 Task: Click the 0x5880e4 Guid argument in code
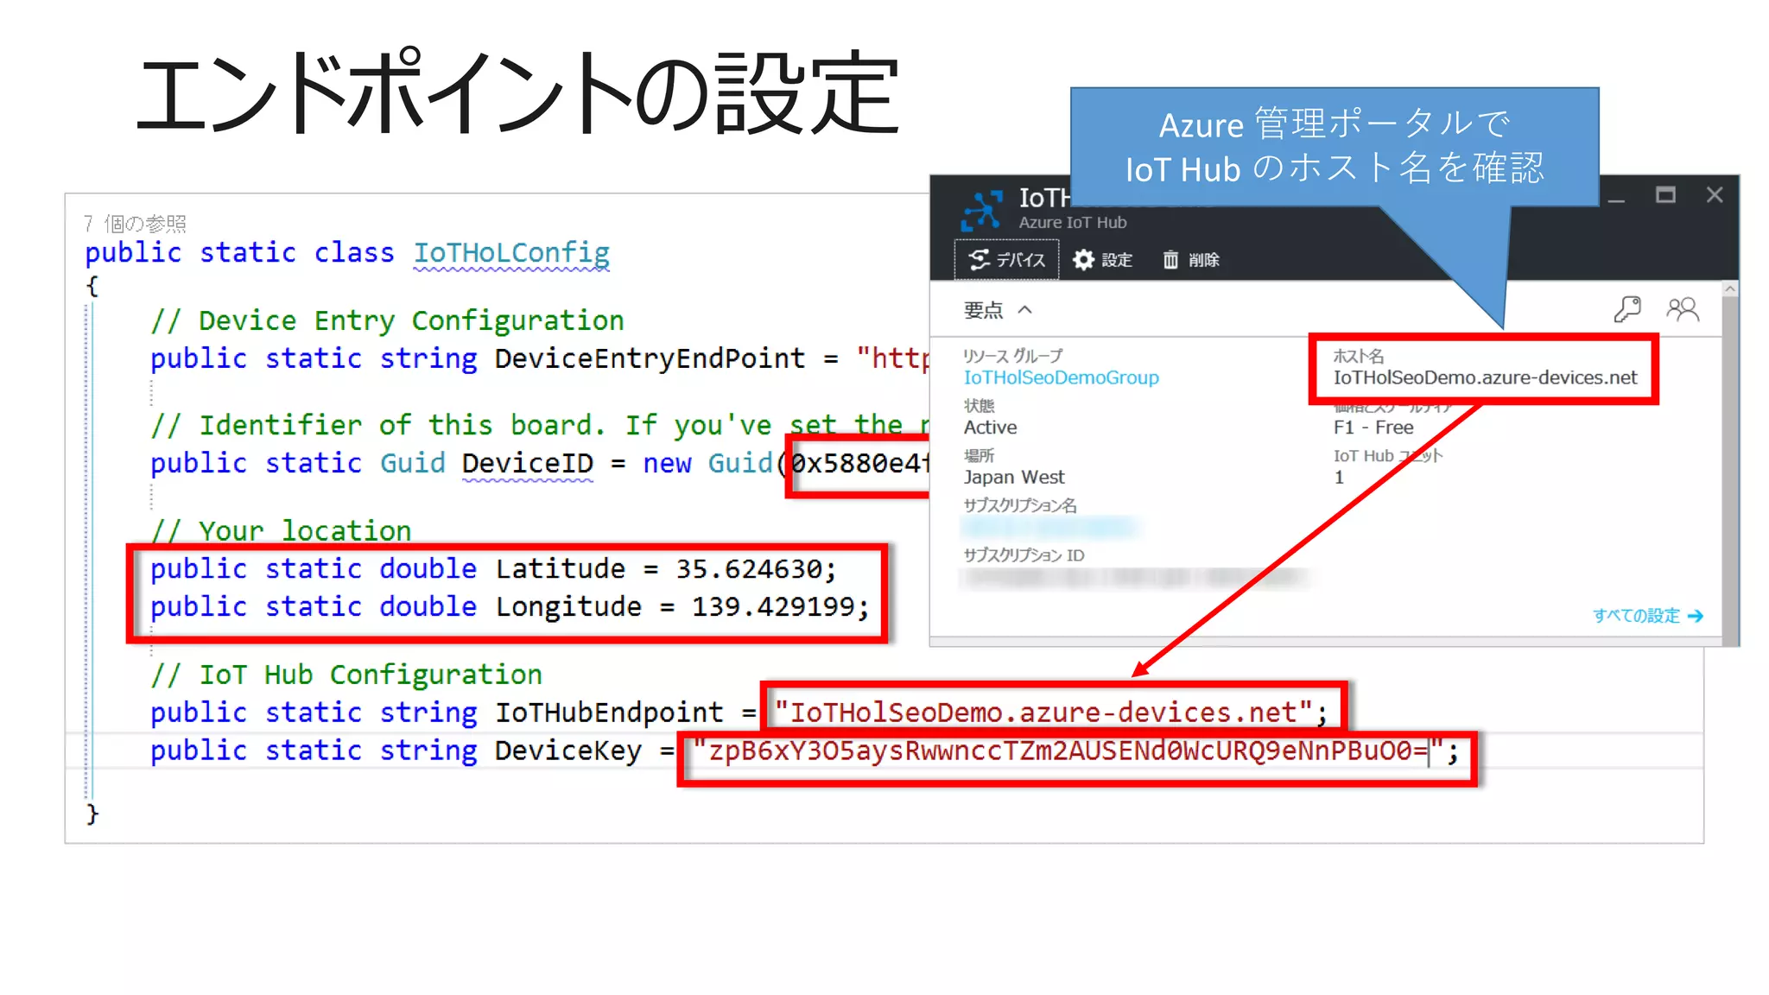(859, 463)
